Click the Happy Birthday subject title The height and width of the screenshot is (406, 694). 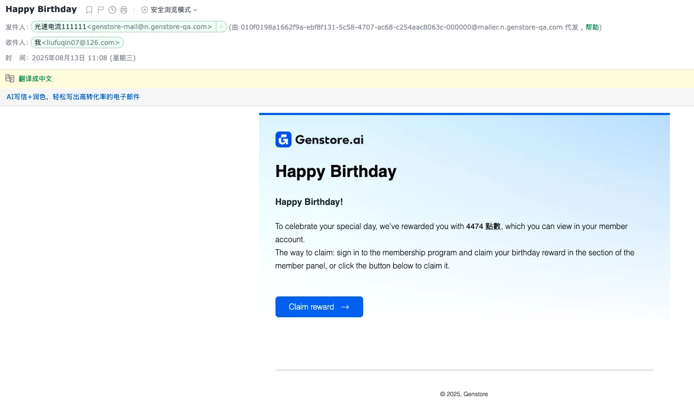pyautogui.click(x=41, y=9)
